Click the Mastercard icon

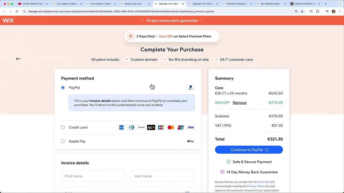(x=171, y=128)
